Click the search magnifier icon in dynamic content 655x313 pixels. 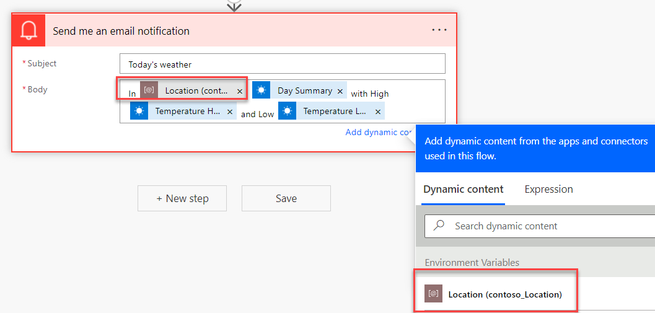pyautogui.click(x=439, y=226)
